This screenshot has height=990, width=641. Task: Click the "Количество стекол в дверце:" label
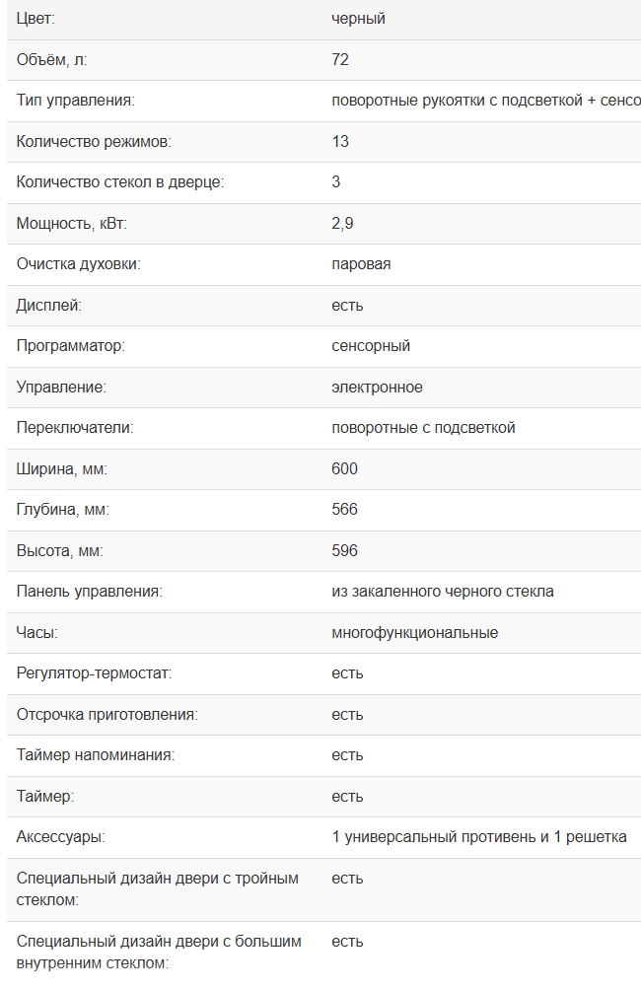pyautogui.click(x=120, y=182)
